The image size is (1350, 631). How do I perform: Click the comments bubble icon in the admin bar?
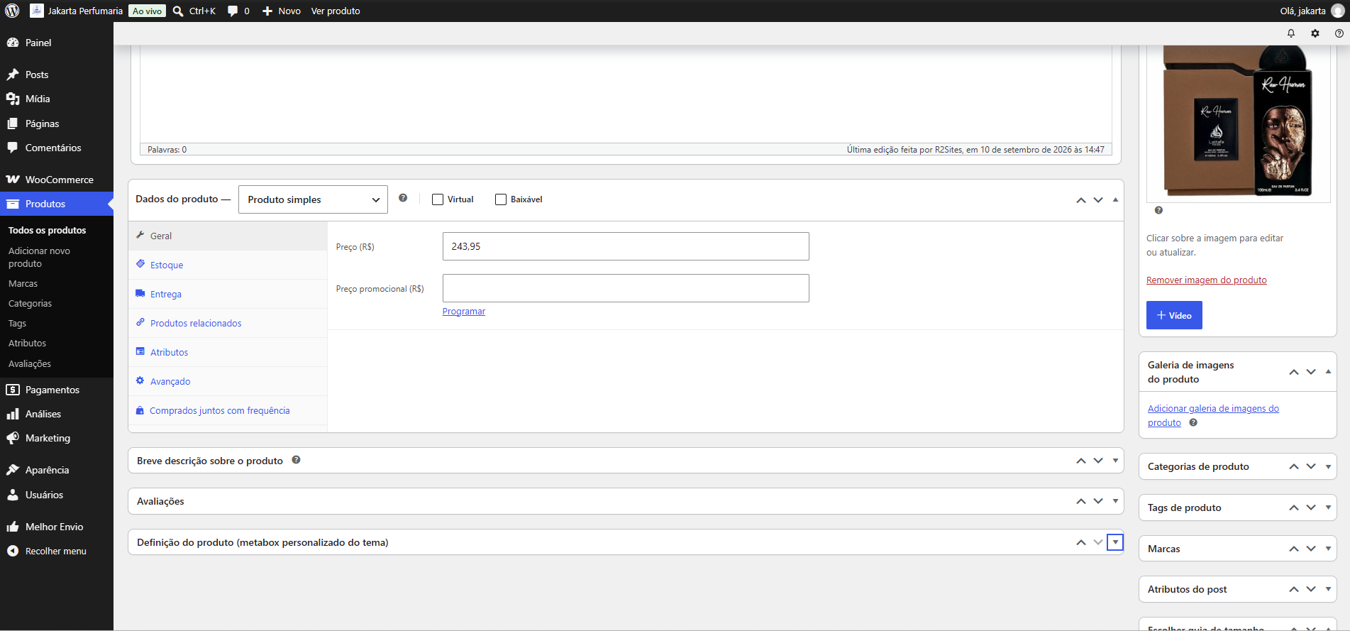click(233, 11)
